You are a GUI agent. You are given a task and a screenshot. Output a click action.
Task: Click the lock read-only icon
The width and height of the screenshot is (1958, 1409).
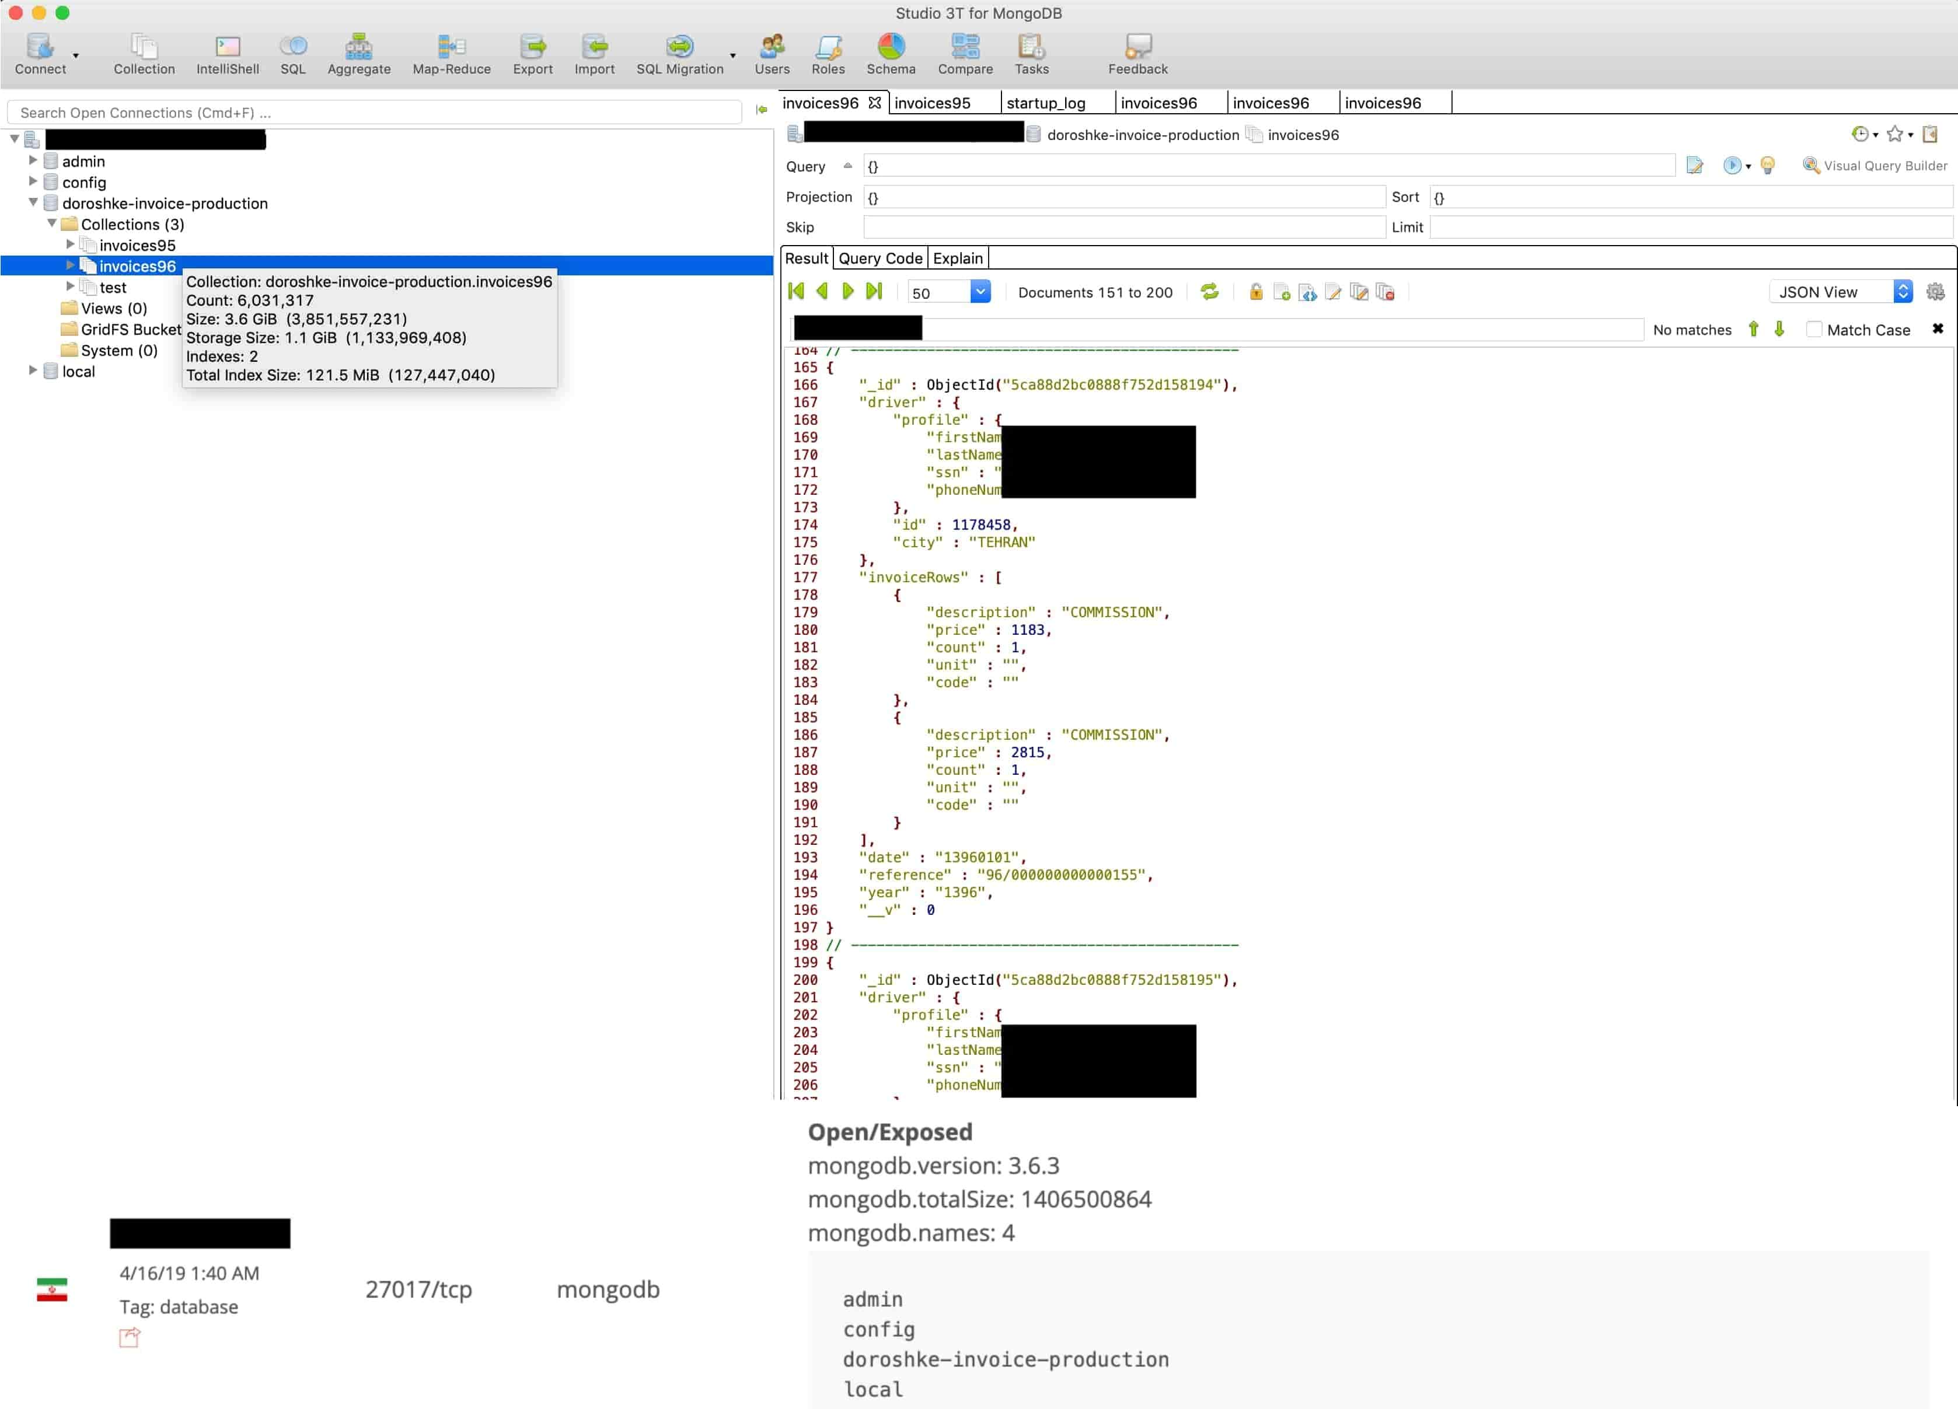point(1256,292)
